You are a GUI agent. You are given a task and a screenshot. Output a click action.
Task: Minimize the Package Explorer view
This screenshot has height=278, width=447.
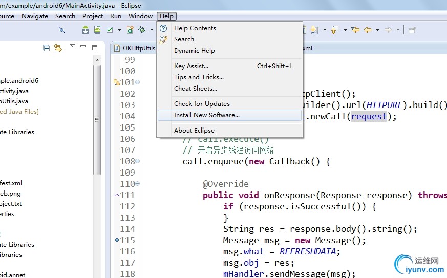(x=83, y=46)
